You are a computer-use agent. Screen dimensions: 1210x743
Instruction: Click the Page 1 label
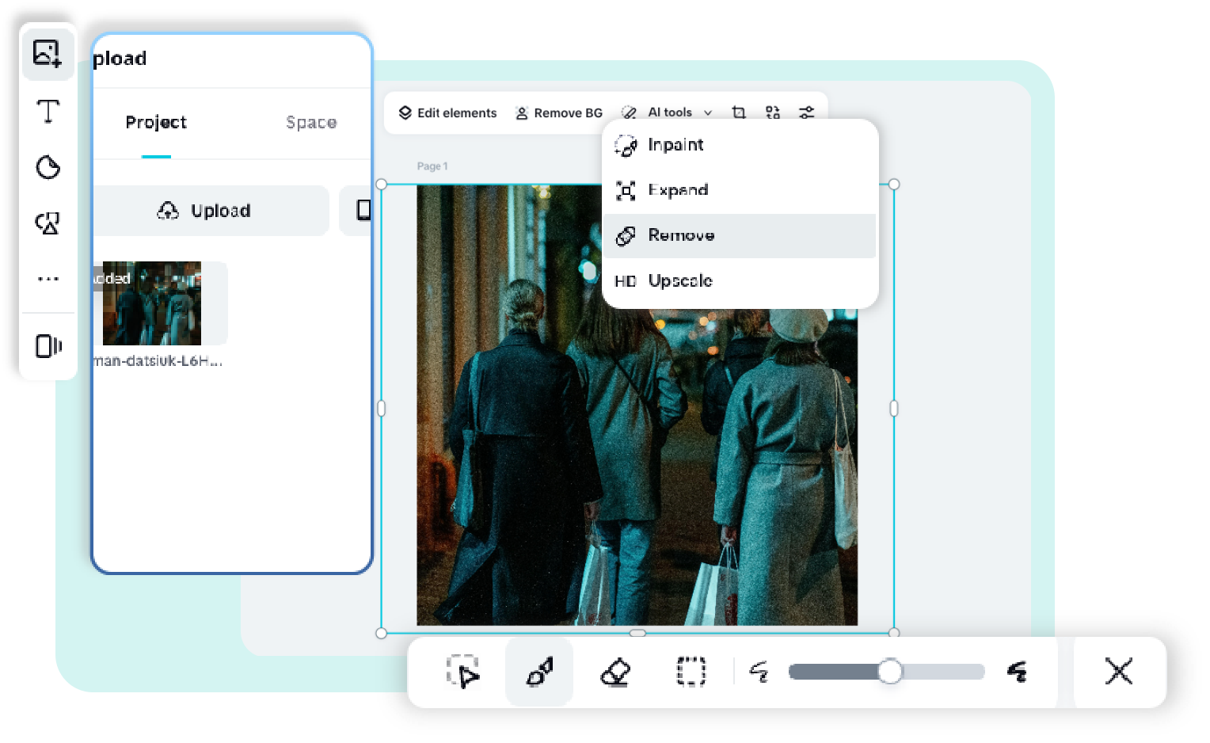coord(432,166)
